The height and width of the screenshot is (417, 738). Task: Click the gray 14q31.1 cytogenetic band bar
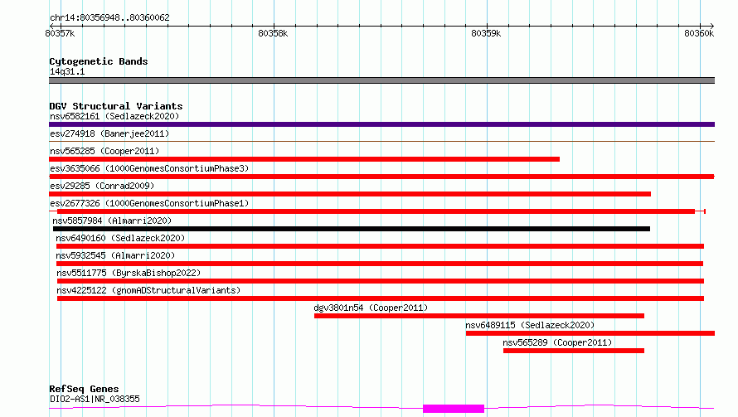381,80
